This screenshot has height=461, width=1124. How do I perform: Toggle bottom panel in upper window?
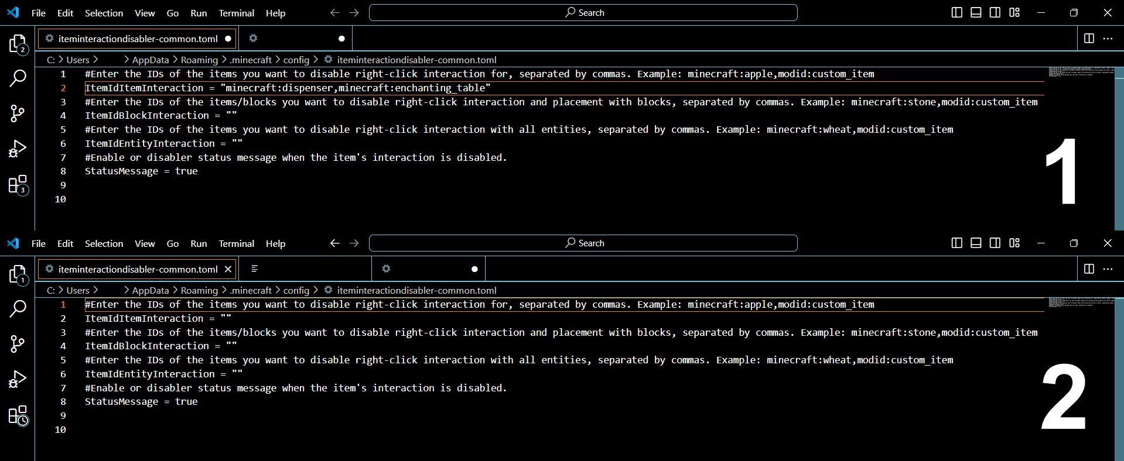[x=976, y=12]
